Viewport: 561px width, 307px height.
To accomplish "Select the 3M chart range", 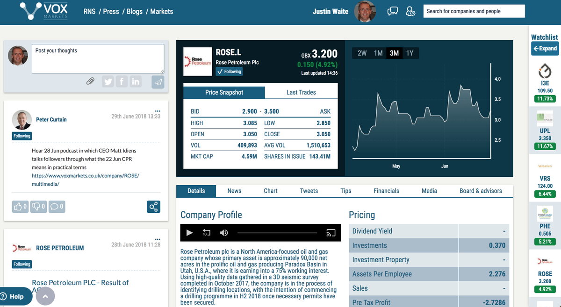I will (394, 53).
